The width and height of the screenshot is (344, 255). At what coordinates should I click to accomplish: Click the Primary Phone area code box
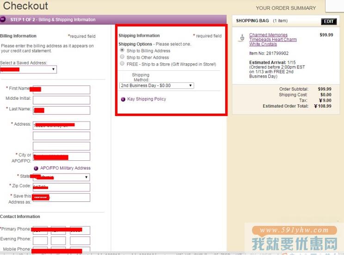[x=40, y=230]
